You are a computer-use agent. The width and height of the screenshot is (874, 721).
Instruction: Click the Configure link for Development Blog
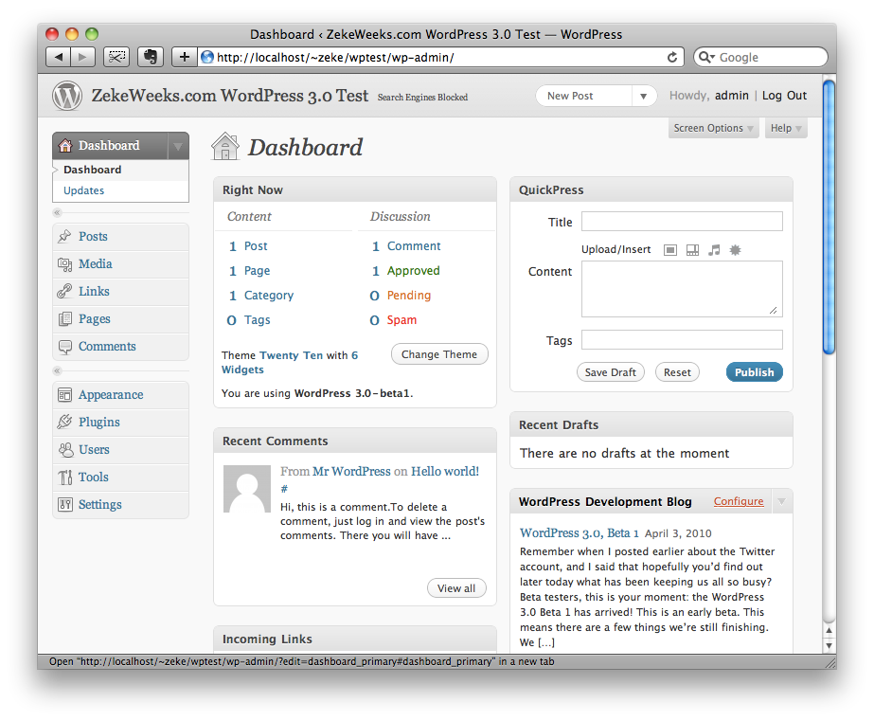pos(739,501)
